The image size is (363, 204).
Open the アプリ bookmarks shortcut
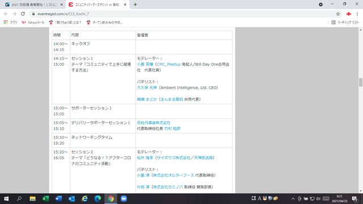[11, 23]
